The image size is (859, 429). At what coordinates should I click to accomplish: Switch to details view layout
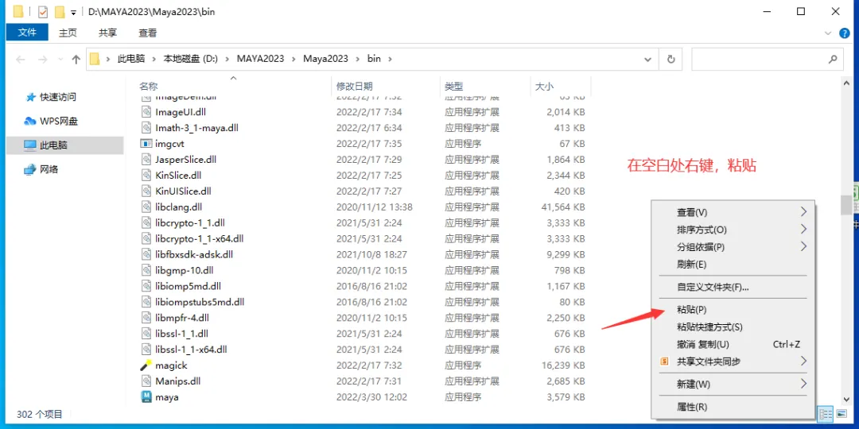pyautogui.click(x=826, y=414)
